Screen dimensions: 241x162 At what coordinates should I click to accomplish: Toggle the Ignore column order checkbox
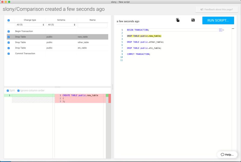pos(18,91)
